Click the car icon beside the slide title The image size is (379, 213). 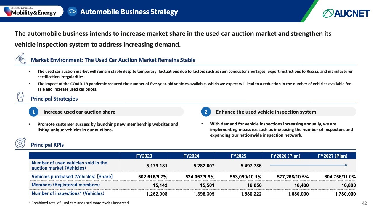(x=72, y=12)
